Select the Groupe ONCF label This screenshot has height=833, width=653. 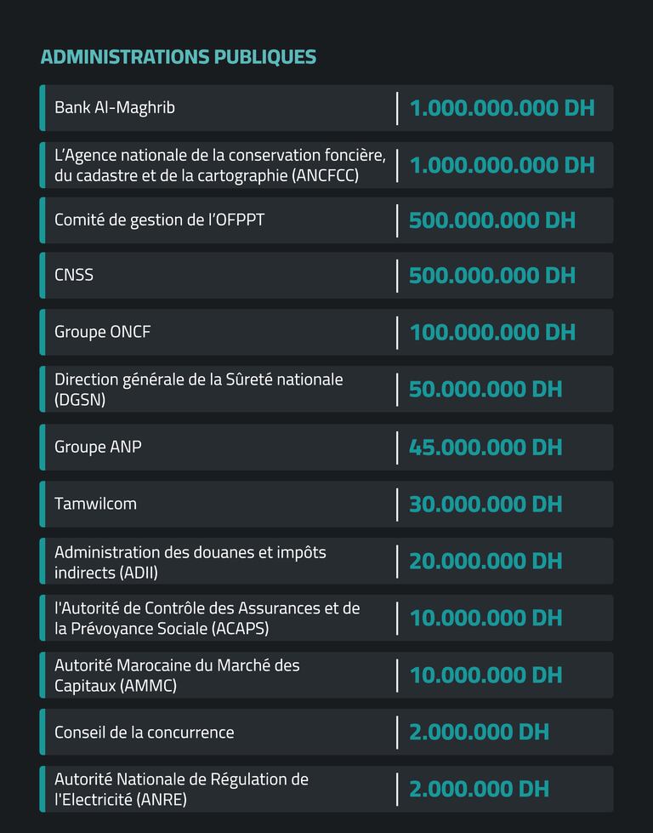(102, 332)
